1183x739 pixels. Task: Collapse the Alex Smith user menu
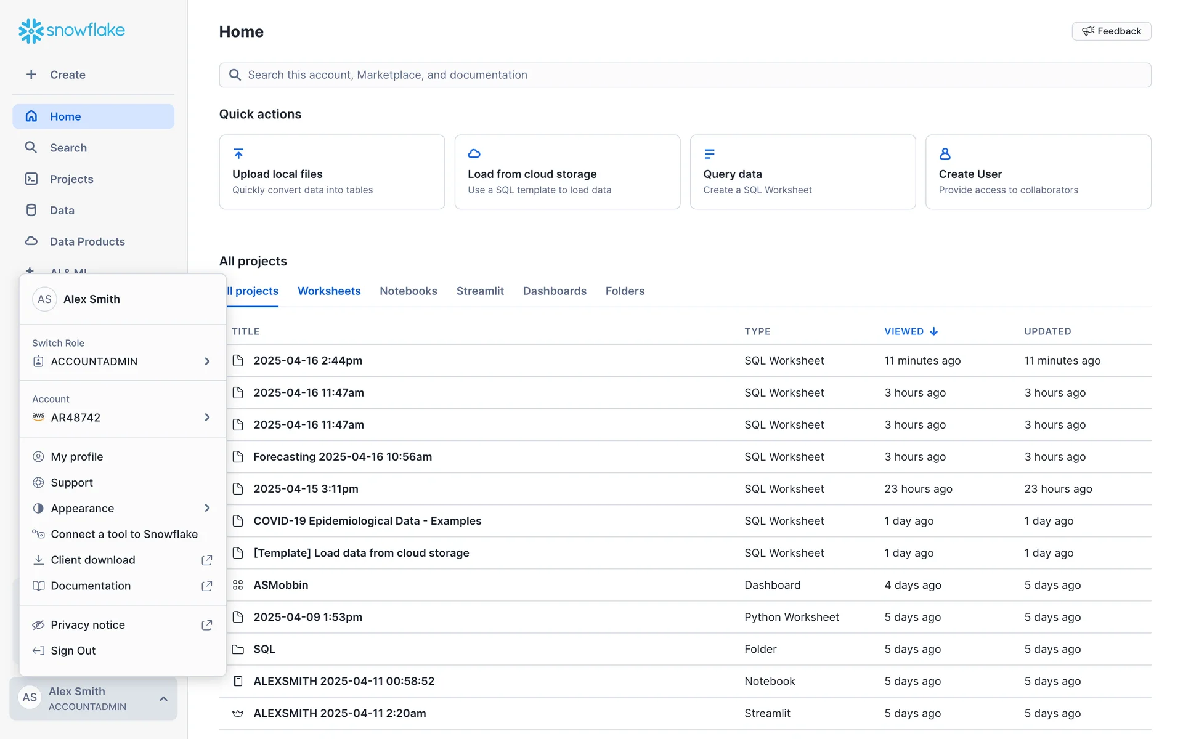(163, 698)
